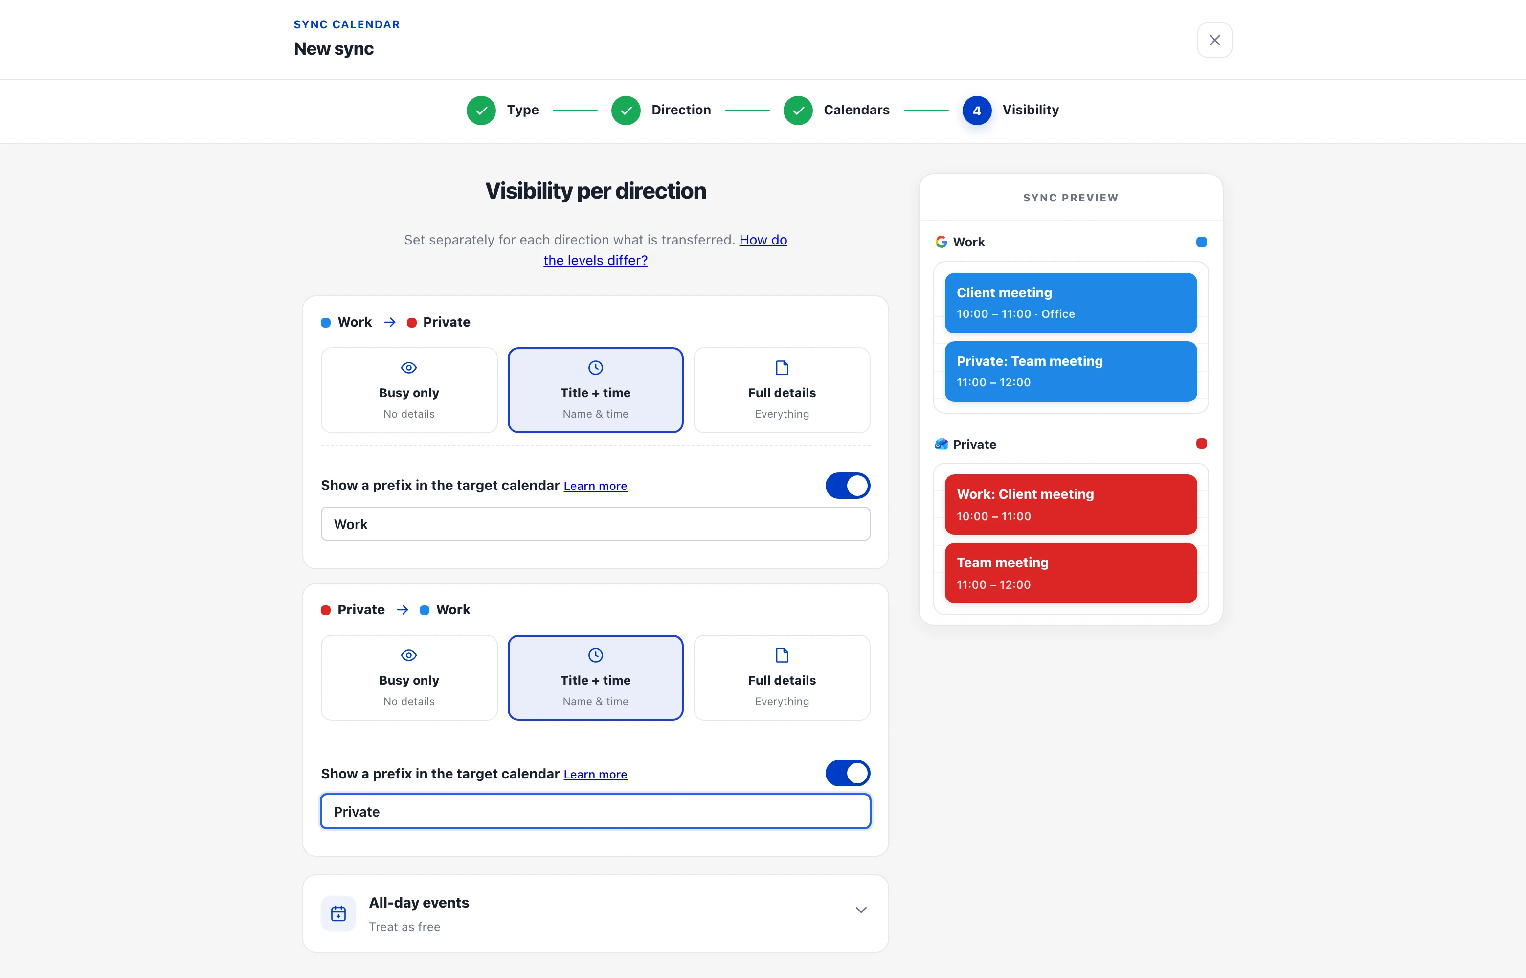
Task: Select red 'Team meeting' event in Private preview
Action: [1071, 573]
